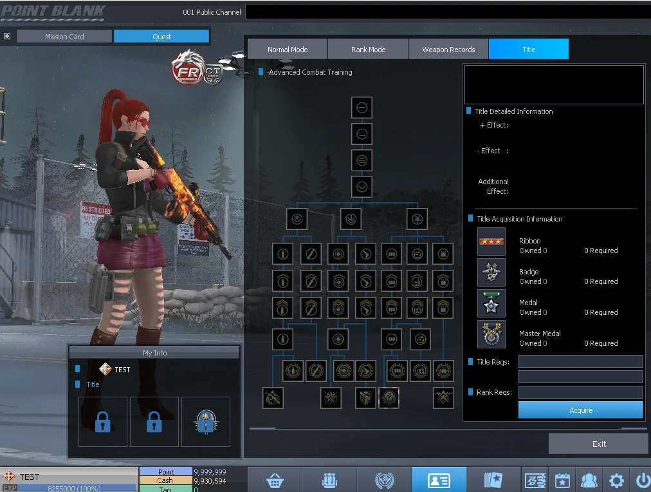Select the plain crosshair target title icon
This screenshot has width=651, height=492.
(338, 254)
